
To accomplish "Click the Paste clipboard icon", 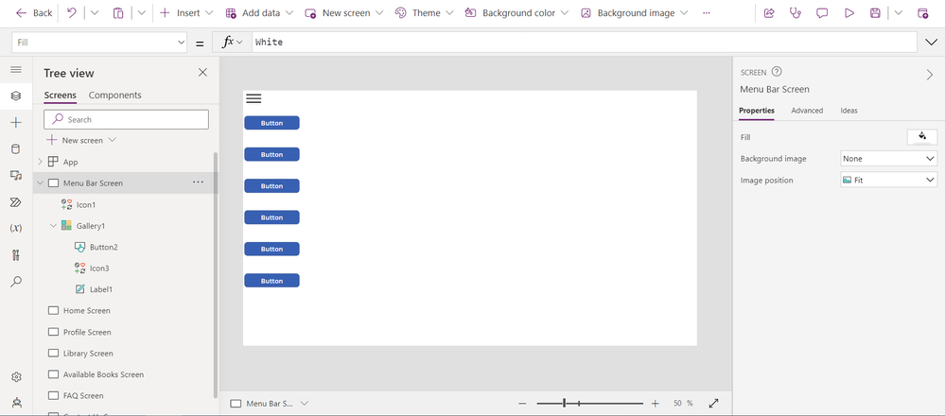I will [118, 12].
